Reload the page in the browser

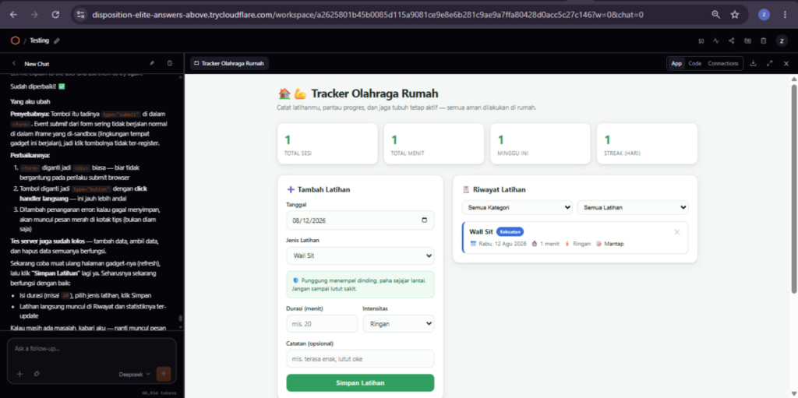click(x=56, y=15)
